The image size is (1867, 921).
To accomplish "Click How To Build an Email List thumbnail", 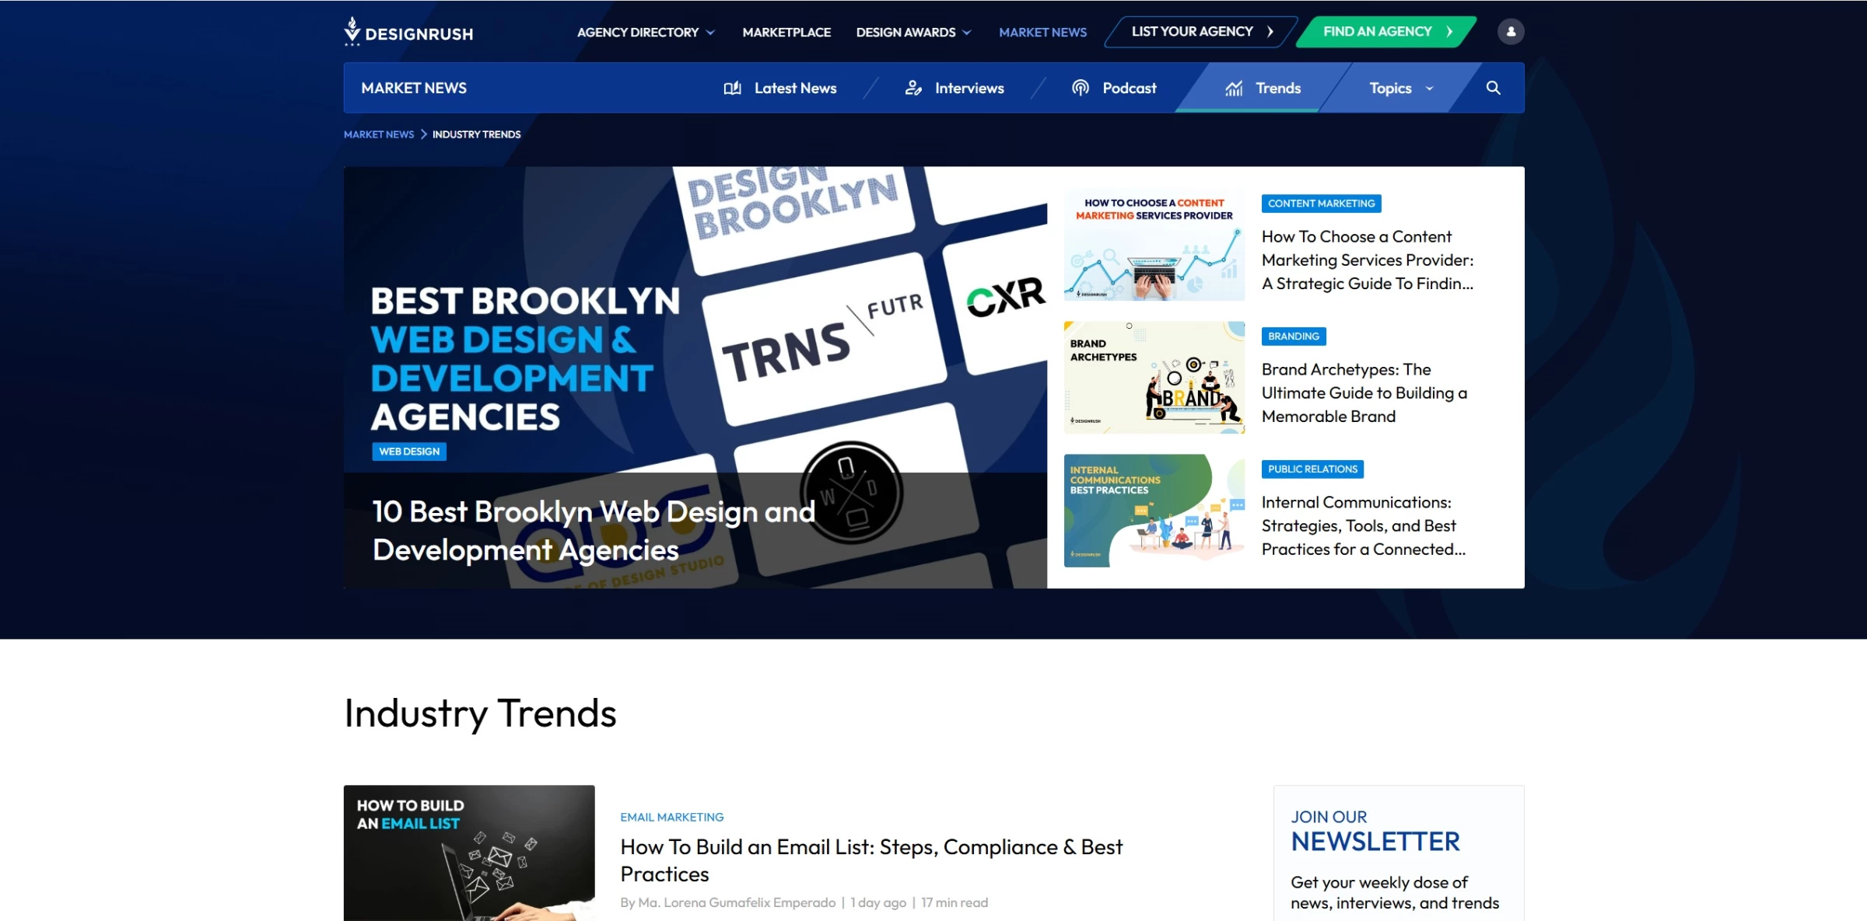I will click(469, 853).
